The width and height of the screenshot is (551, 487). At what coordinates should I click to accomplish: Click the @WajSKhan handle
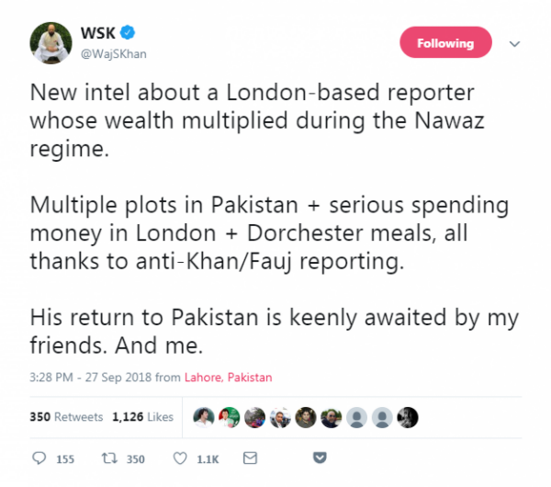[x=114, y=53]
